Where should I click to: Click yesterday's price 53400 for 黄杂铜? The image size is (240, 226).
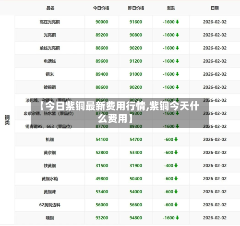[x=136, y=152]
